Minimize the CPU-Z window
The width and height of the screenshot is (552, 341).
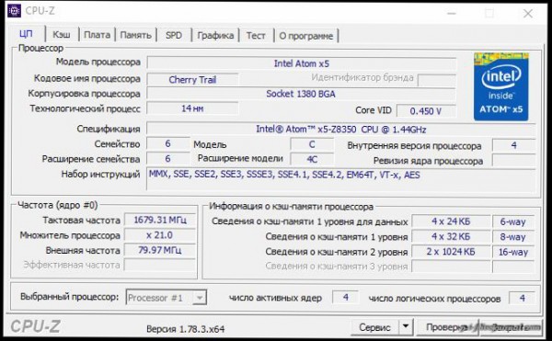452,14
